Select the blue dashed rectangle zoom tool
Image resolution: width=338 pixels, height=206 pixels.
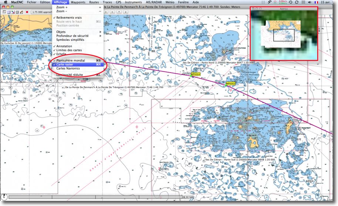(x=9, y=12)
